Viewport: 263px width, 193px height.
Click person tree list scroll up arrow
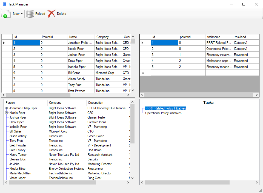[133, 102]
